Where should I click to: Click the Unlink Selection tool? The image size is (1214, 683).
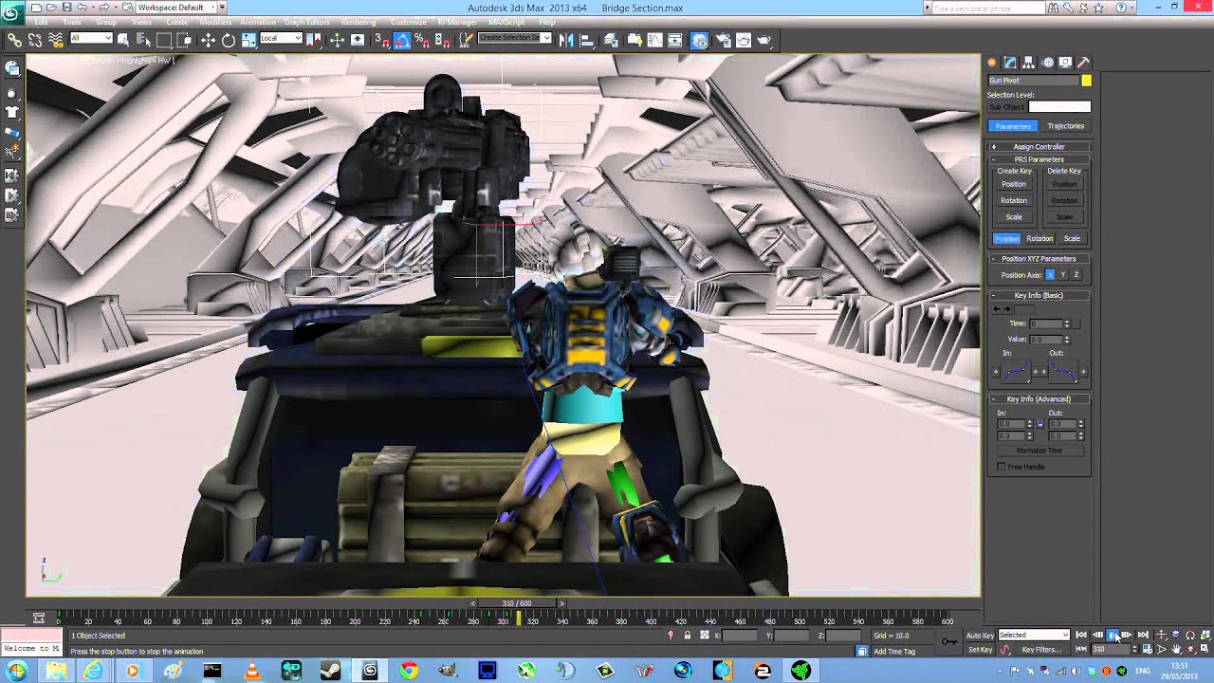point(35,40)
